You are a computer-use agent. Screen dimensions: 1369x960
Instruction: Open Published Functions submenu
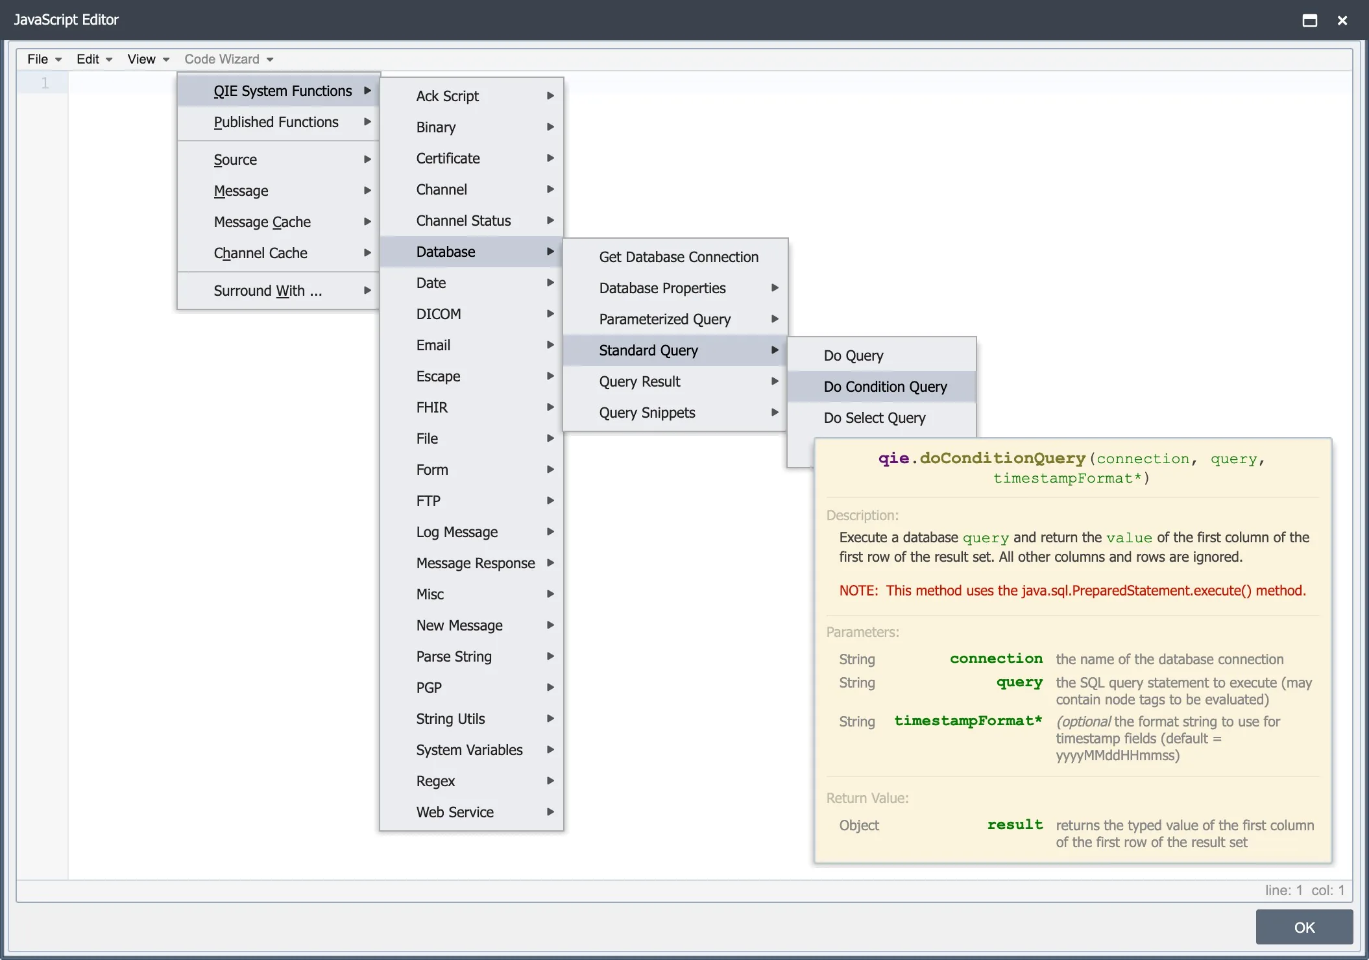pos(278,122)
